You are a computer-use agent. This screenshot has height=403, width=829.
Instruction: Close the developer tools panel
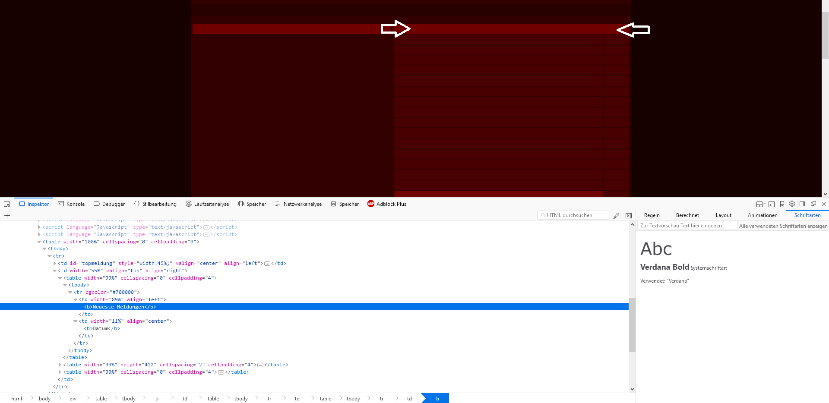(823, 204)
